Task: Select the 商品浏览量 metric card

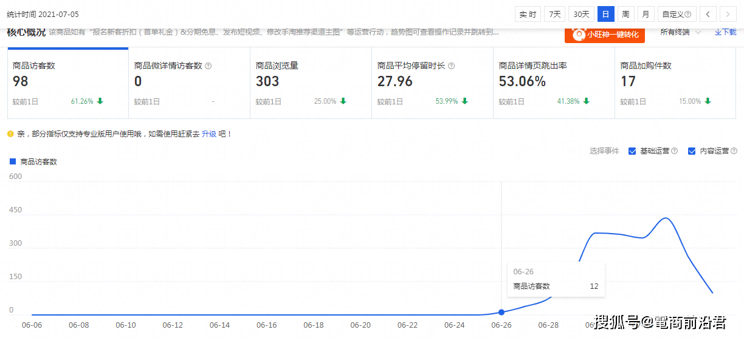Action: pyautogui.click(x=311, y=83)
